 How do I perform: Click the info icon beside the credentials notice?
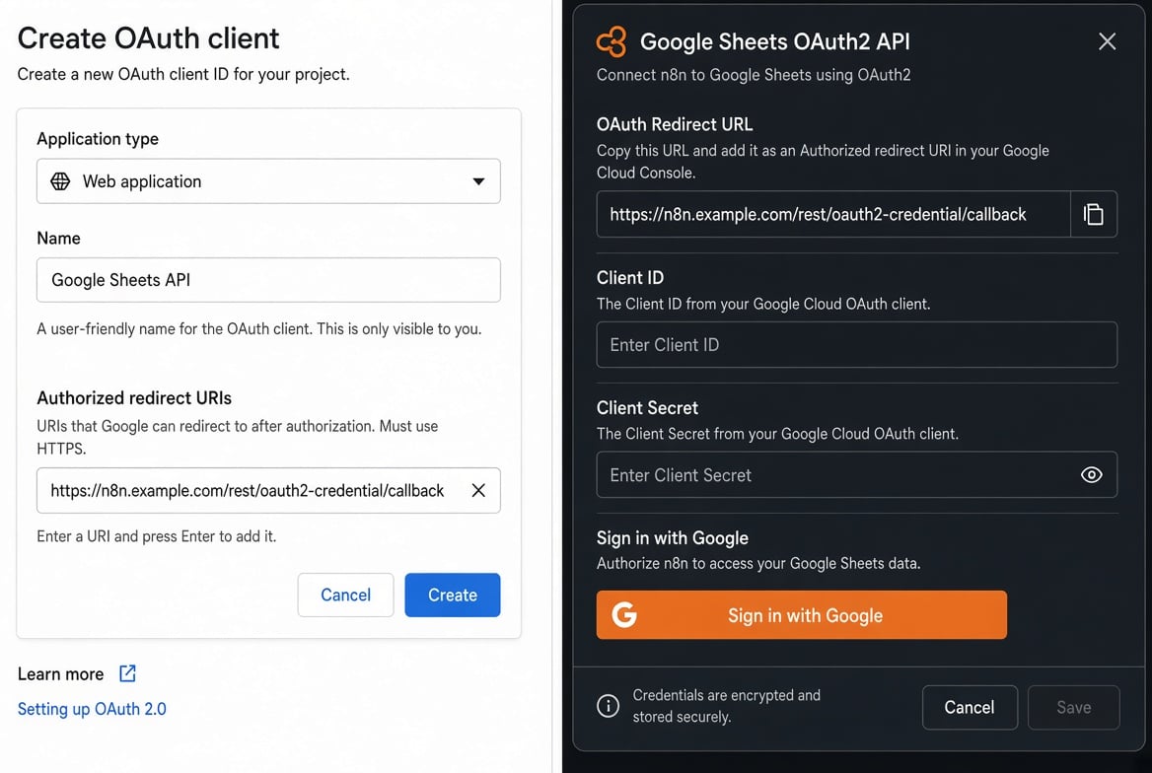608,706
